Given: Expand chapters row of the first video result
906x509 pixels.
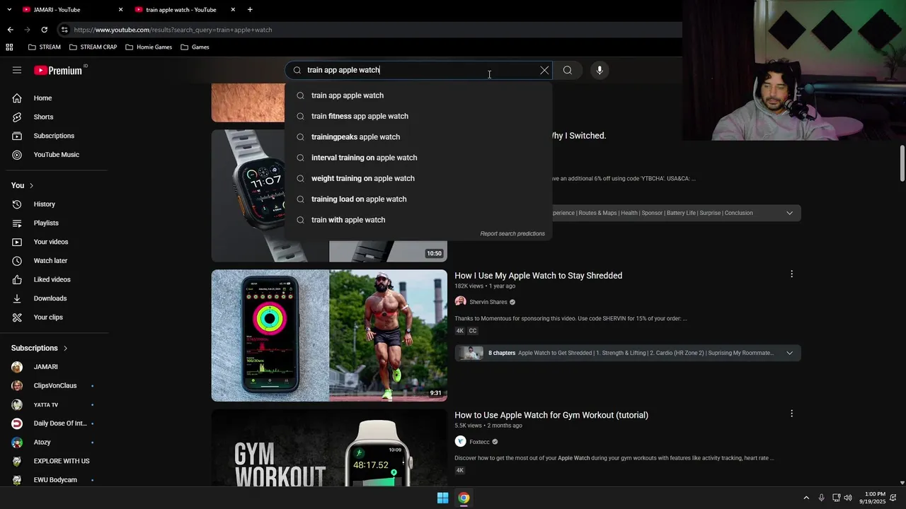Looking at the screenshot, I should (x=789, y=213).
